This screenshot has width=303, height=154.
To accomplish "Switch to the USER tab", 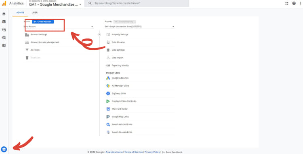I will tap(35, 13).
